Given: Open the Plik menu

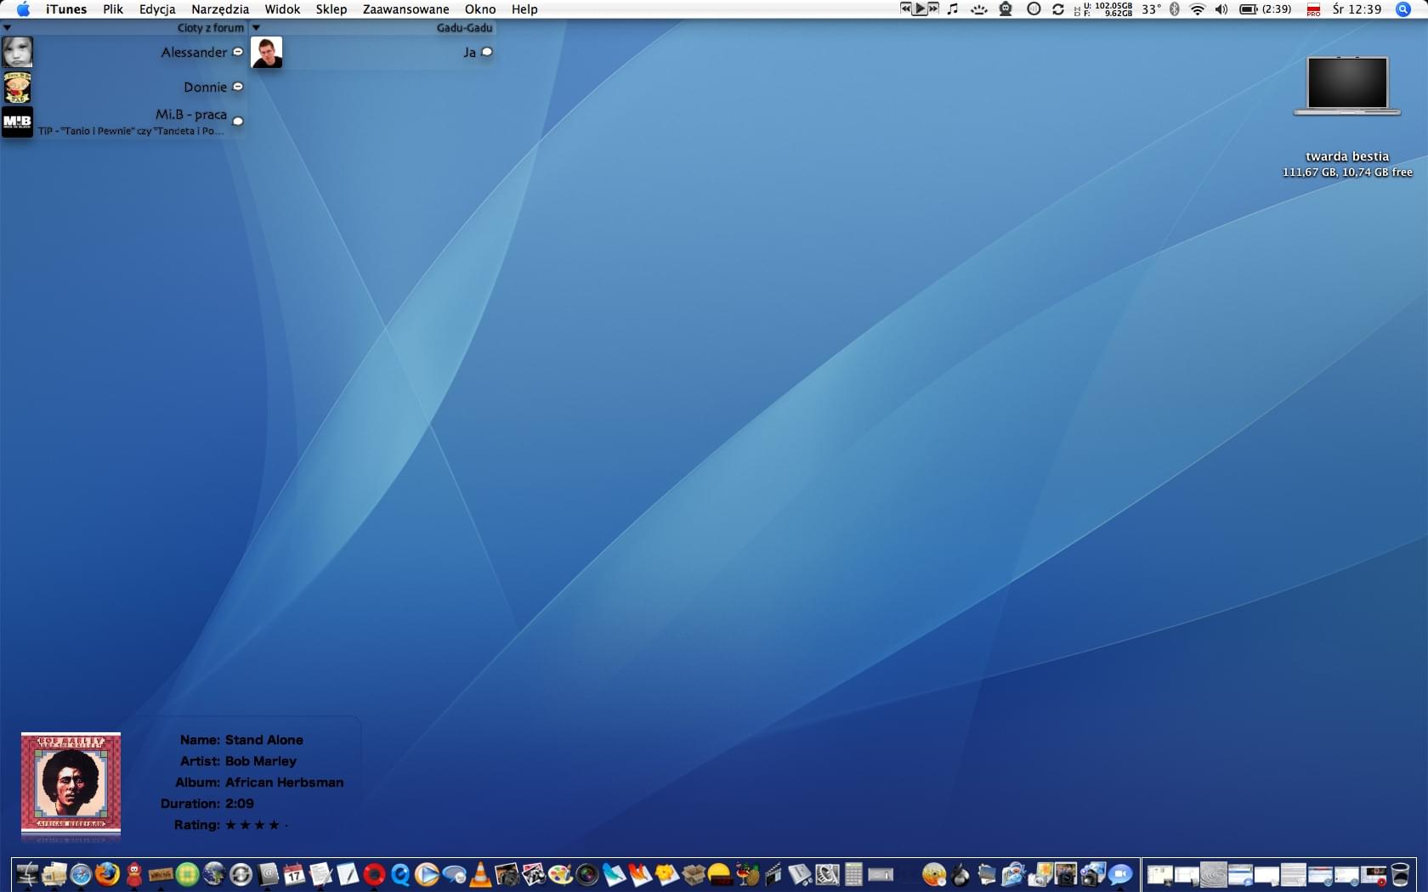Looking at the screenshot, I should click(x=113, y=9).
